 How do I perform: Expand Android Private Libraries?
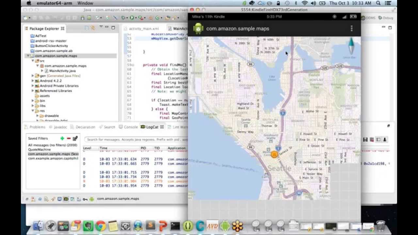(33, 86)
